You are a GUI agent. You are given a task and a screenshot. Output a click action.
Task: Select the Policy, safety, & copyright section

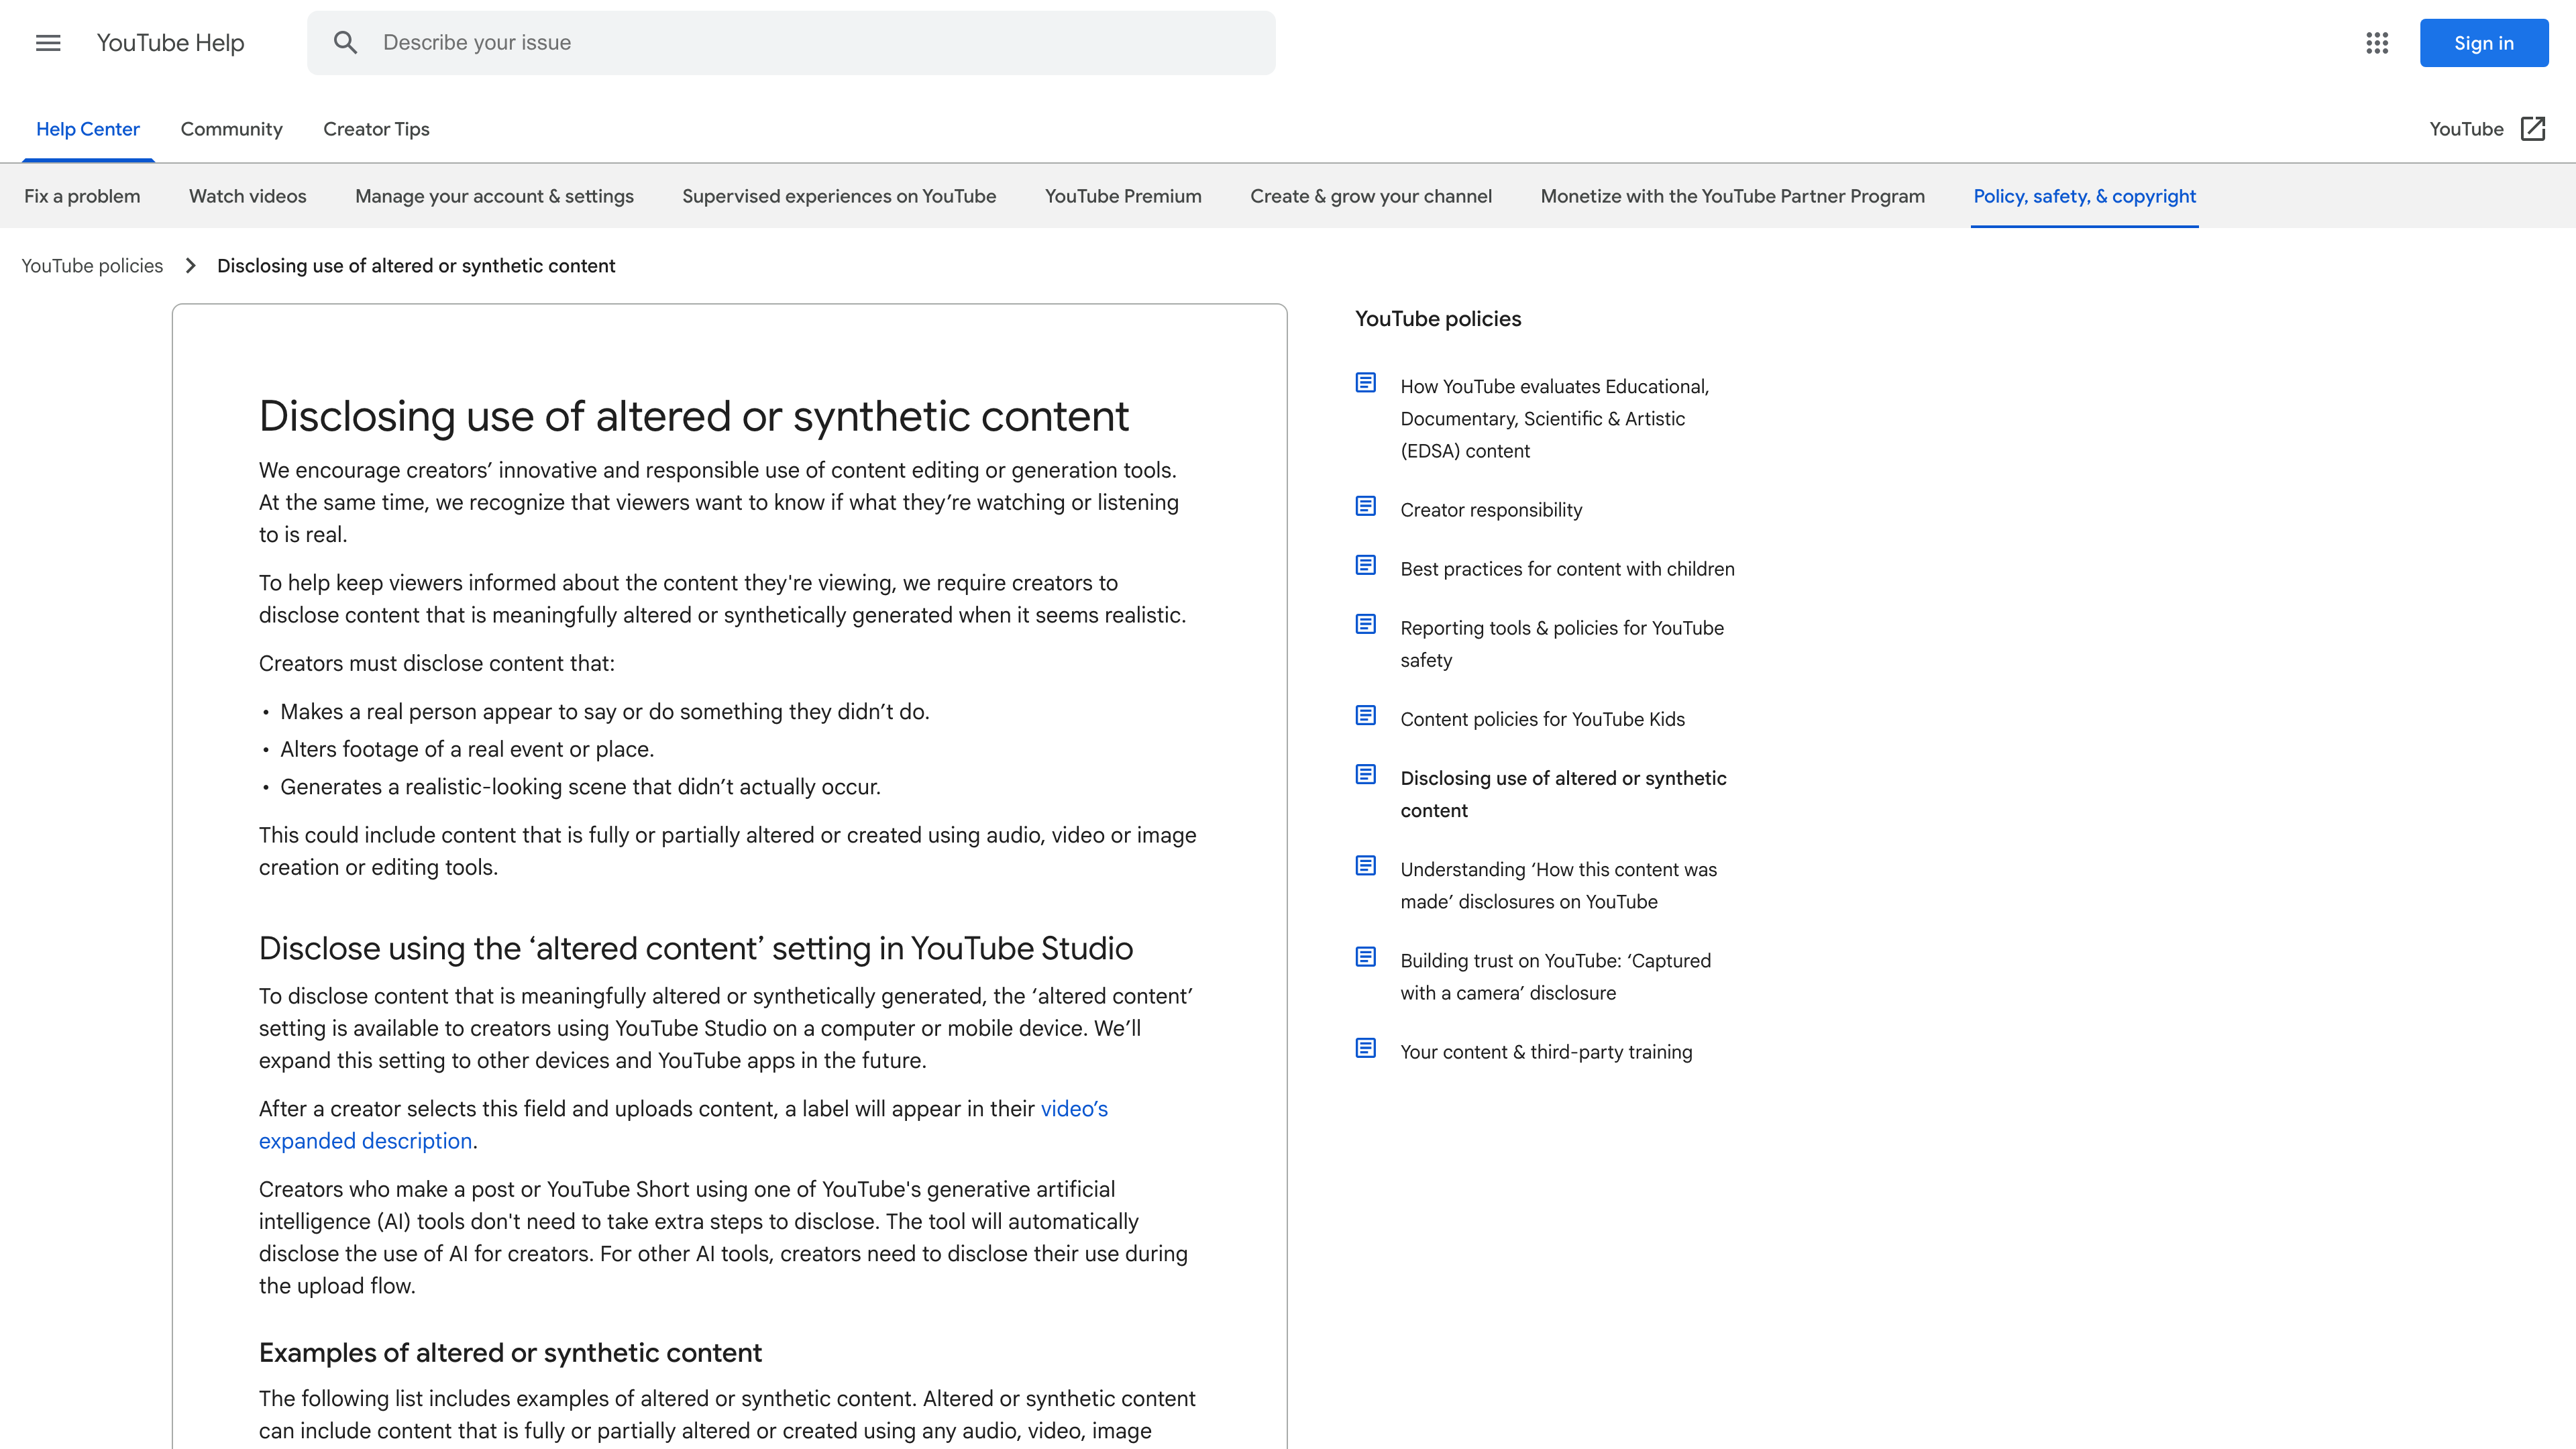2084,196
